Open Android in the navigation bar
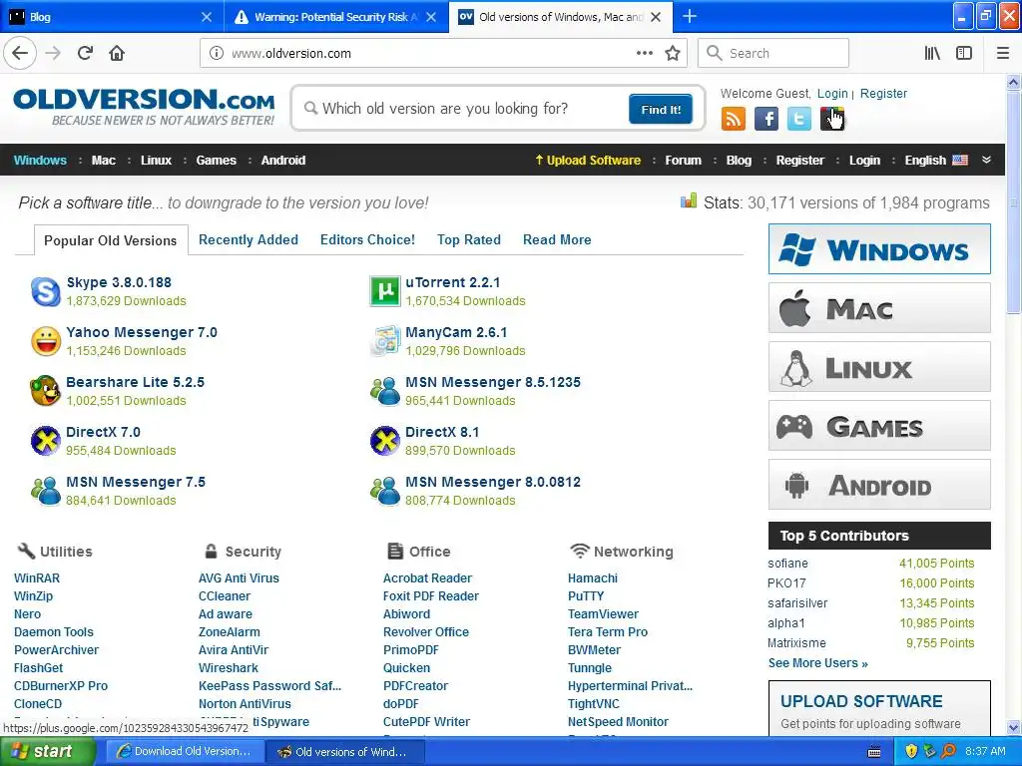 pyautogui.click(x=283, y=161)
